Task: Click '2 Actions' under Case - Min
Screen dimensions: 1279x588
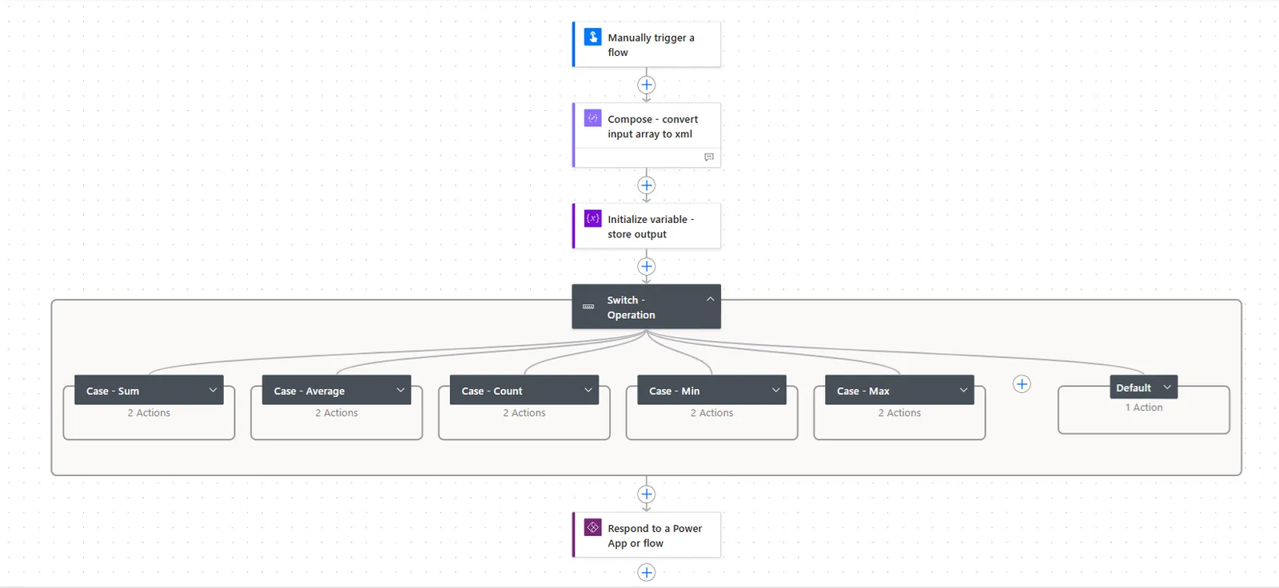Action: (711, 413)
